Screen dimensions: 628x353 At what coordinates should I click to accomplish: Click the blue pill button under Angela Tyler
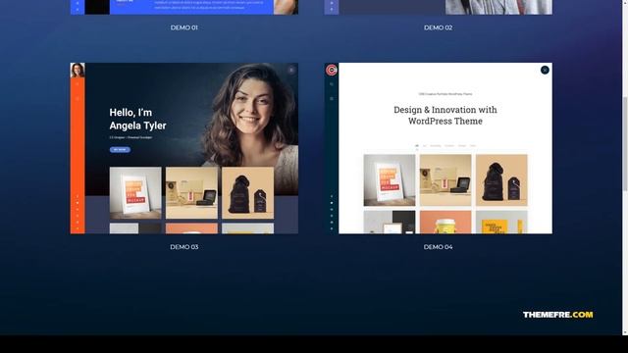(120, 150)
